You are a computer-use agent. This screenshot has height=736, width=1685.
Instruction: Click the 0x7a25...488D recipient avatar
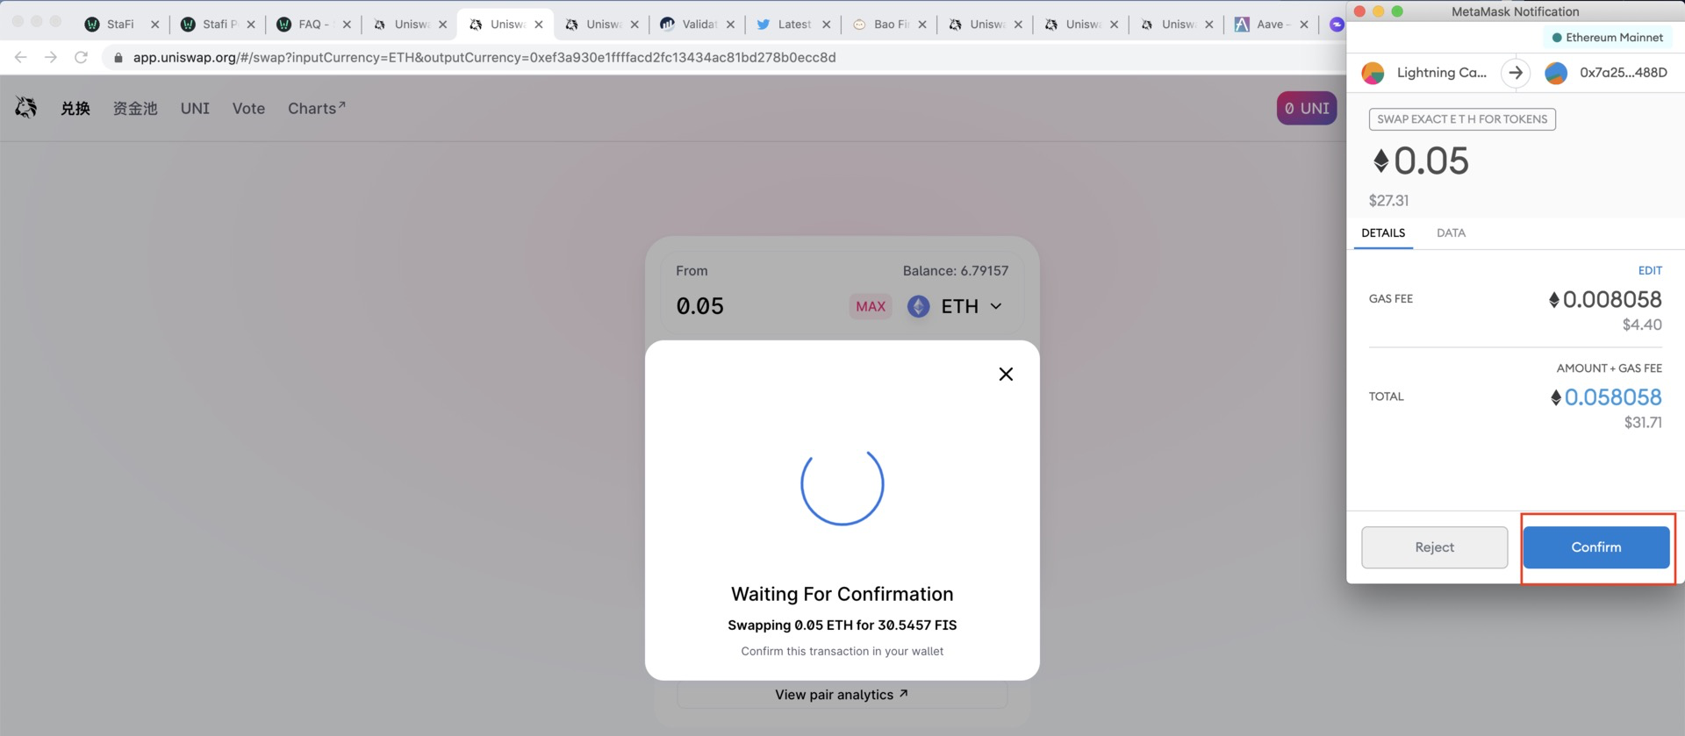1556,73
